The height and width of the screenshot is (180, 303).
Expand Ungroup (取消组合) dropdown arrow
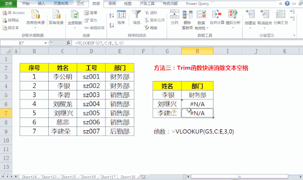click(x=265, y=28)
